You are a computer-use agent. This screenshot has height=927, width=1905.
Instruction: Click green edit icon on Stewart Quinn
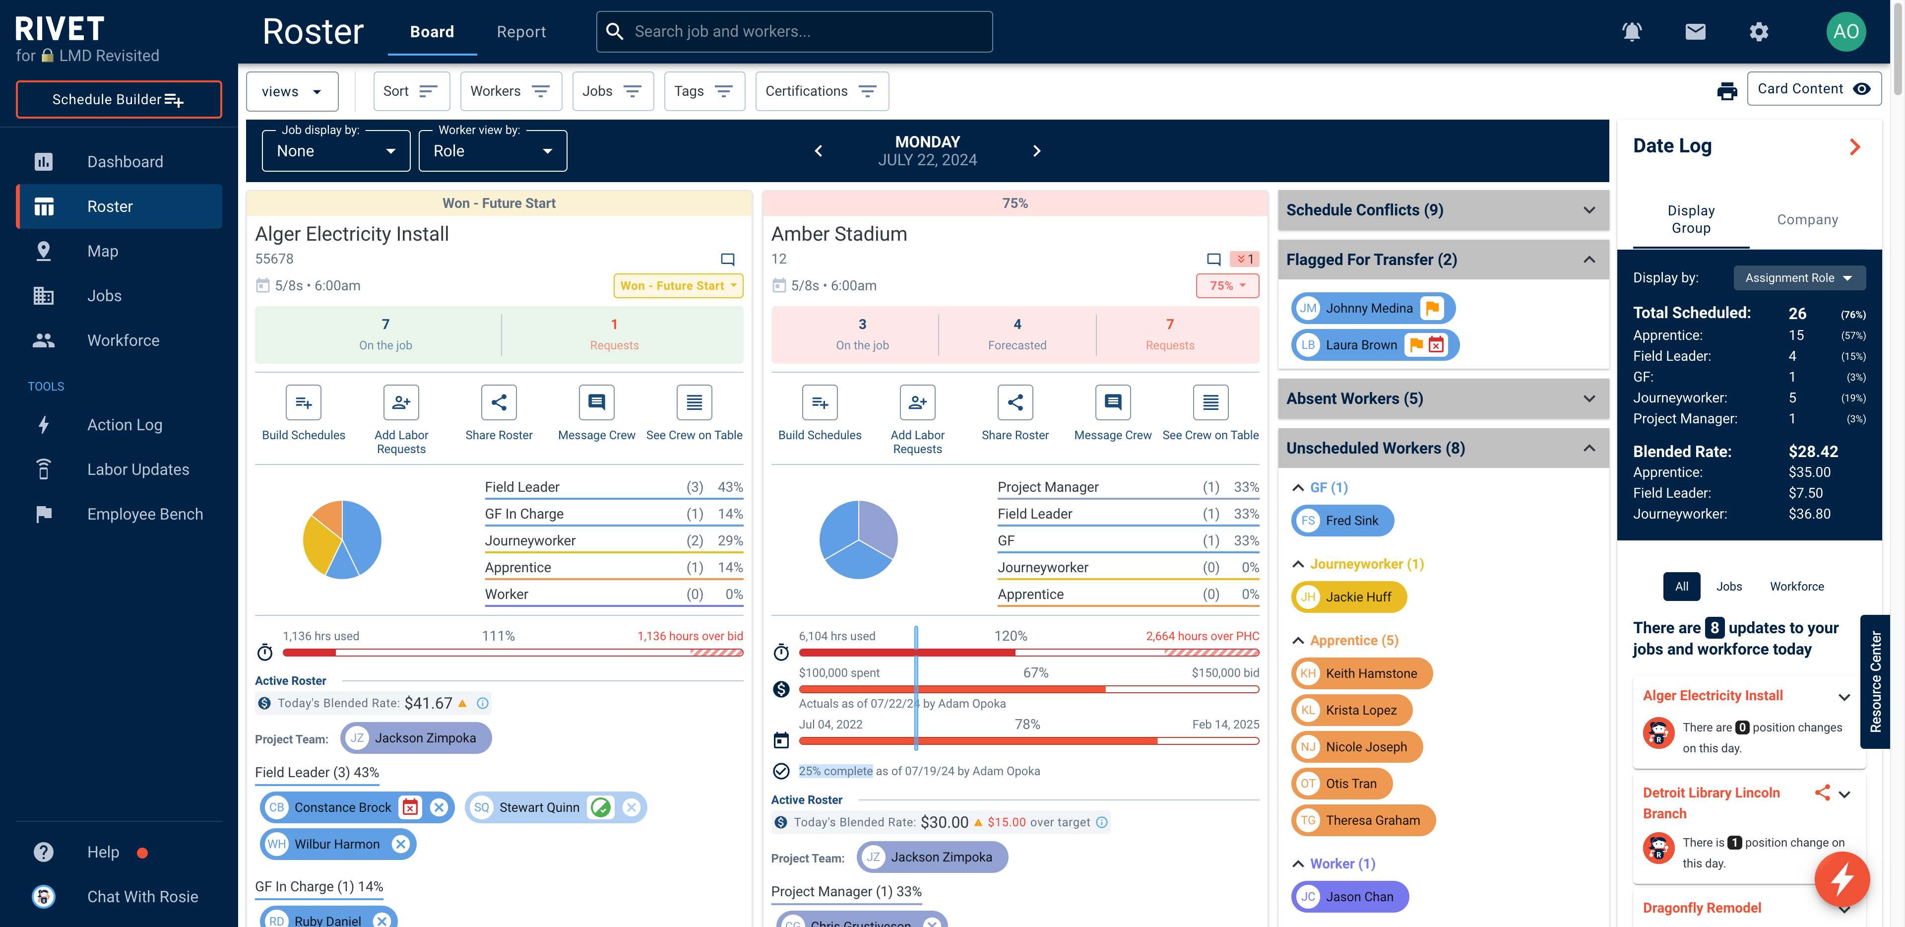click(x=600, y=807)
